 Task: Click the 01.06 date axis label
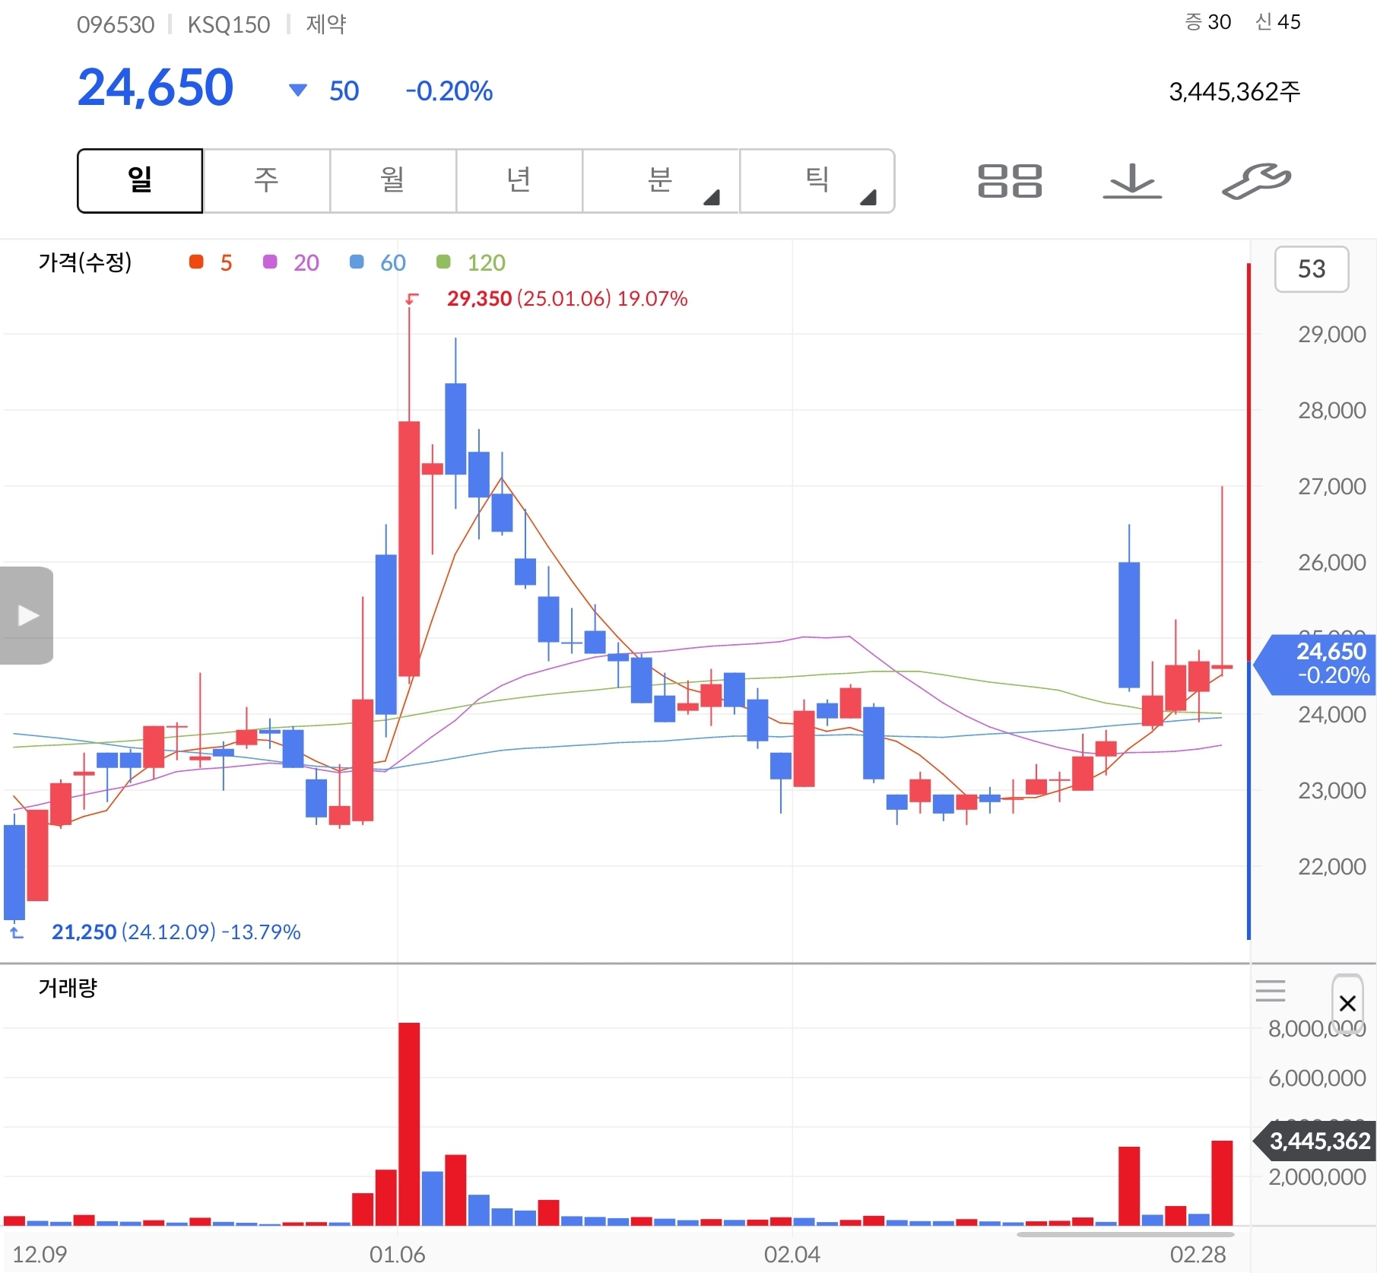[x=398, y=1254]
